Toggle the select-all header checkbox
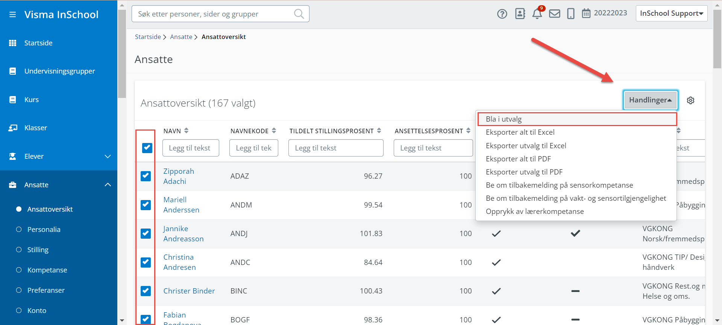The width and height of the screenshot is (722, 325). tap(147, 148)
